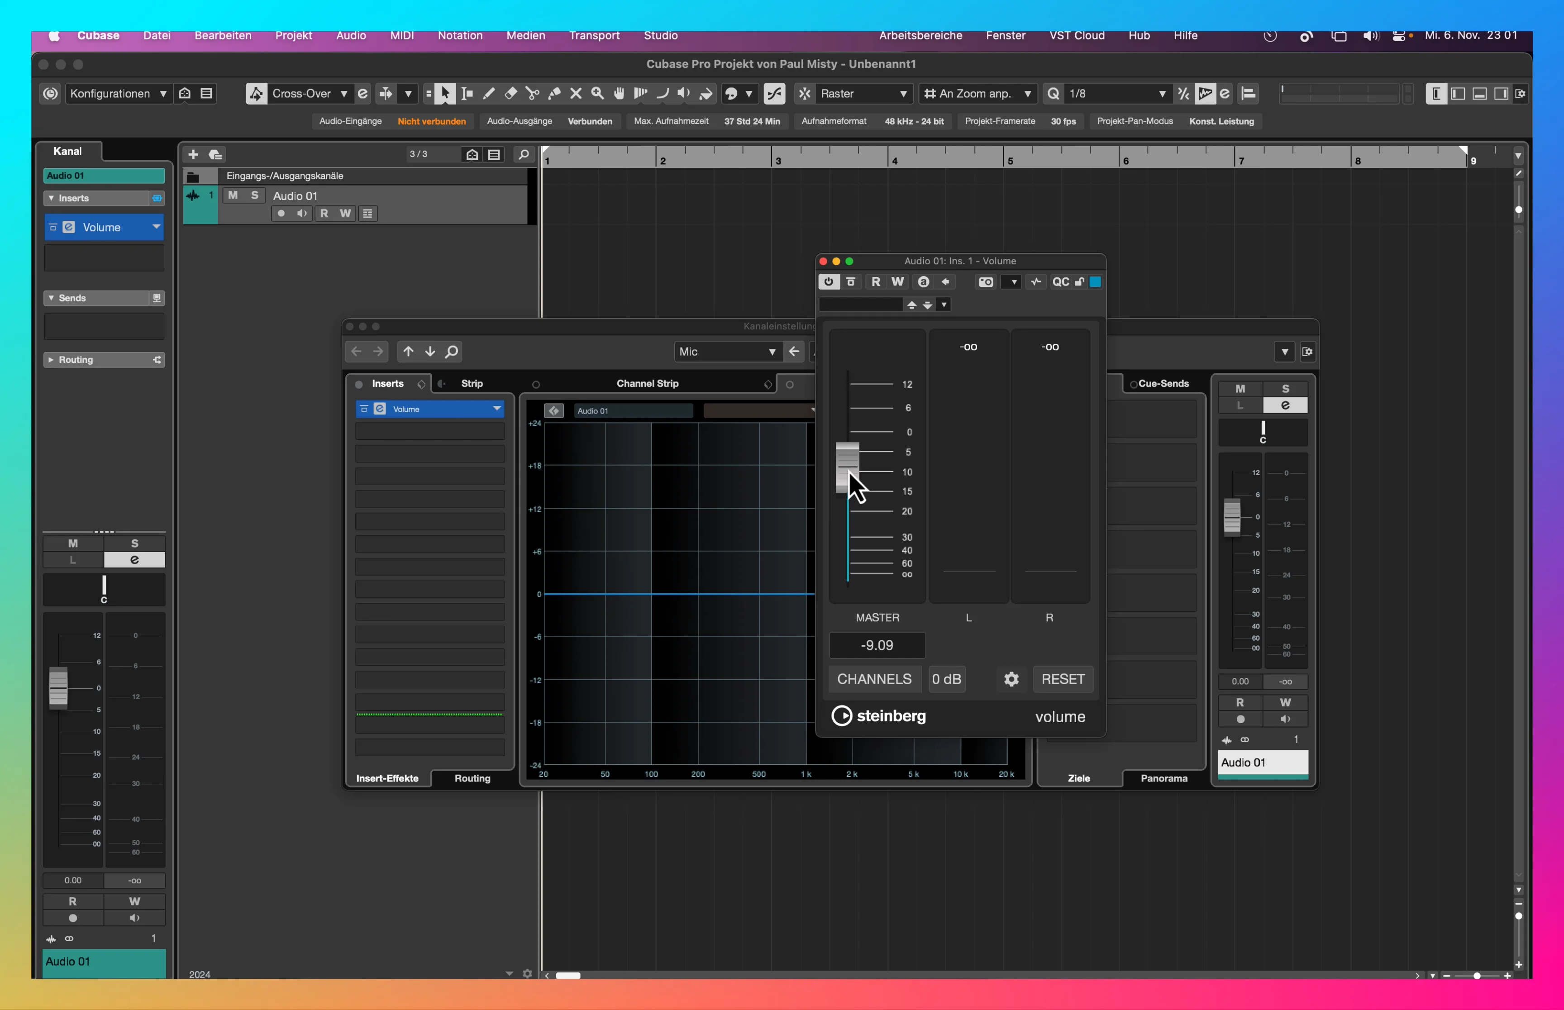Viewport: 1564px width, 1010px height.
Task: Select the Glue tool in toolbar
Action: click(x=554, y=94)
